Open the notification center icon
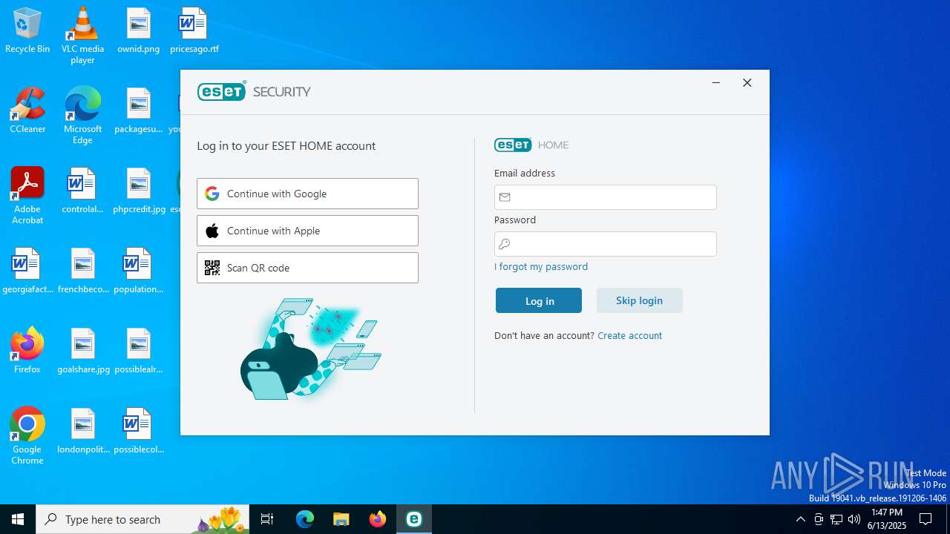 click(926, 519)
